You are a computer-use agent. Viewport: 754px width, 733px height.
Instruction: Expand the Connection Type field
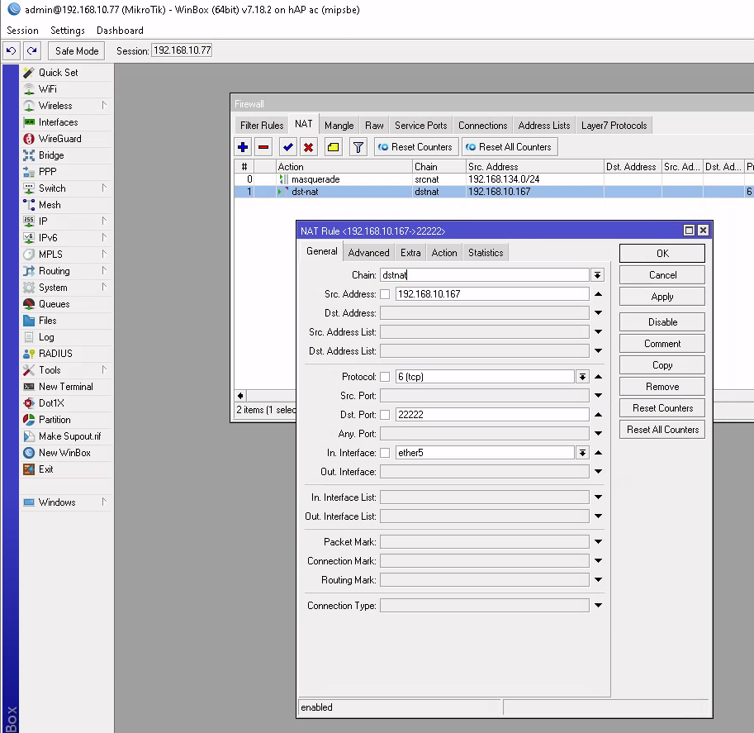598,606
